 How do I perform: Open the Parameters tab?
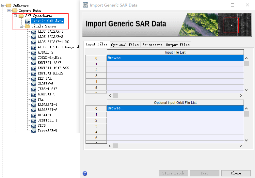[152, 45]
